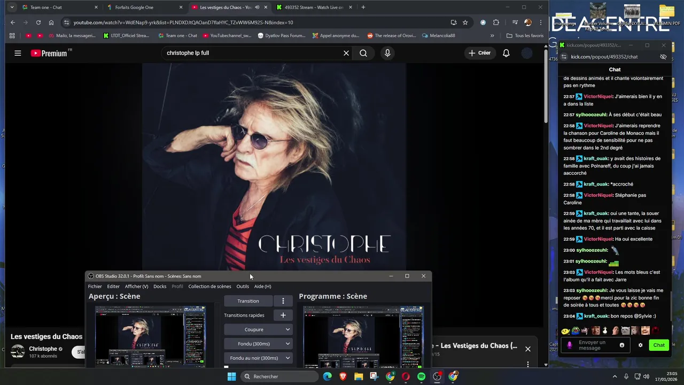Open the Créer menu on YouTube
This screenshot has width=684, height=385.
click(x=479, y=53)
